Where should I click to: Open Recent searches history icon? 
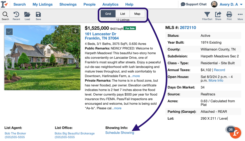(x=16, y=15)
